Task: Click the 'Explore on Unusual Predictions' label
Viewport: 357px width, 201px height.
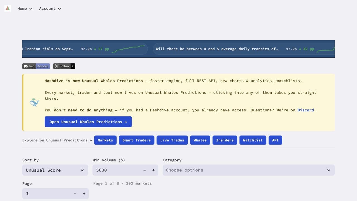Action: 57,140
